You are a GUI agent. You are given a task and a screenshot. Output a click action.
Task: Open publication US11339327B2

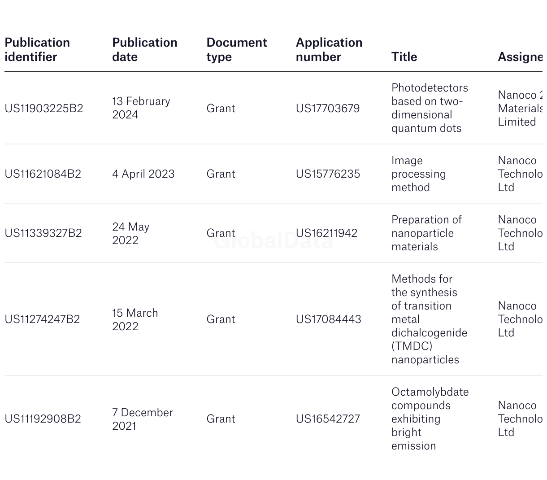(x=43, y=233)
